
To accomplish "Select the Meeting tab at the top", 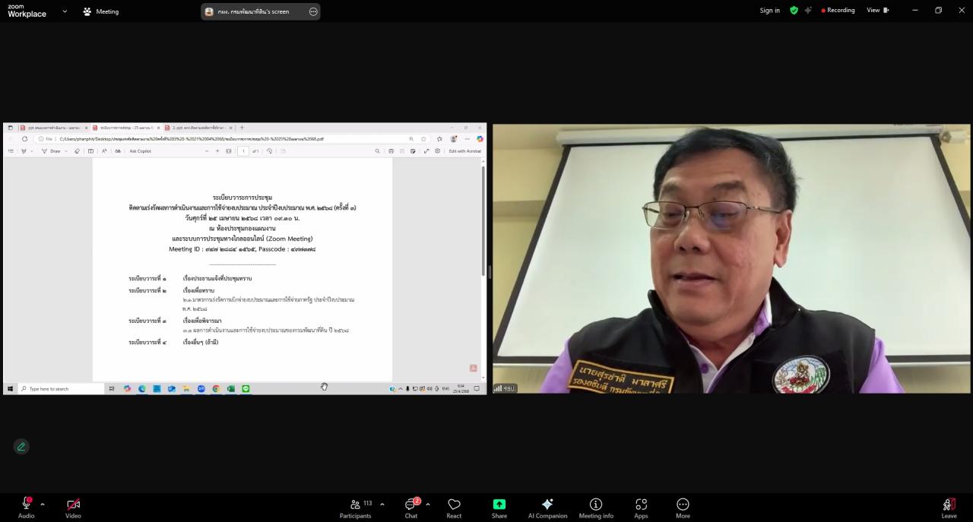I will 100,11.
